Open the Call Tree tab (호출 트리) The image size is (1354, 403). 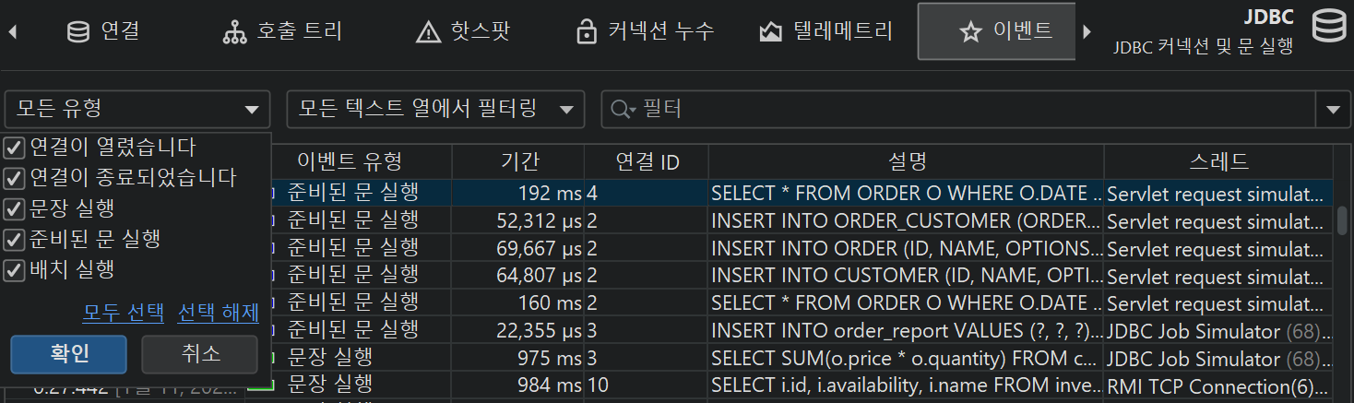(282, 31)
